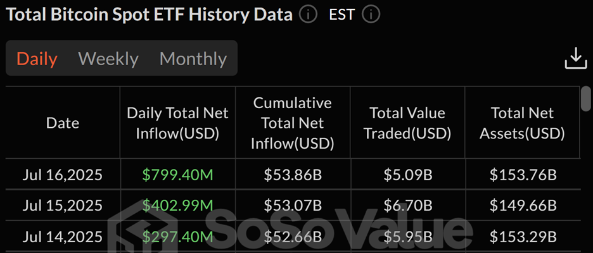Click the $402.99M inflow value
This screenshot has width=593, height=253.
178,206
